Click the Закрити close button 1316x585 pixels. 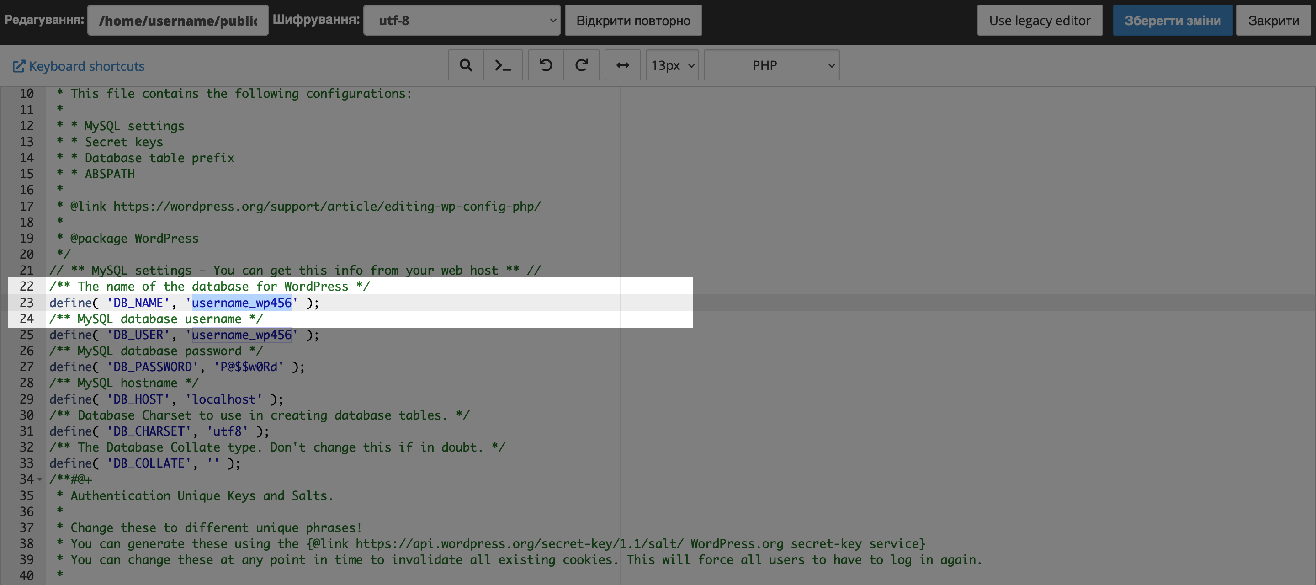1273,21
